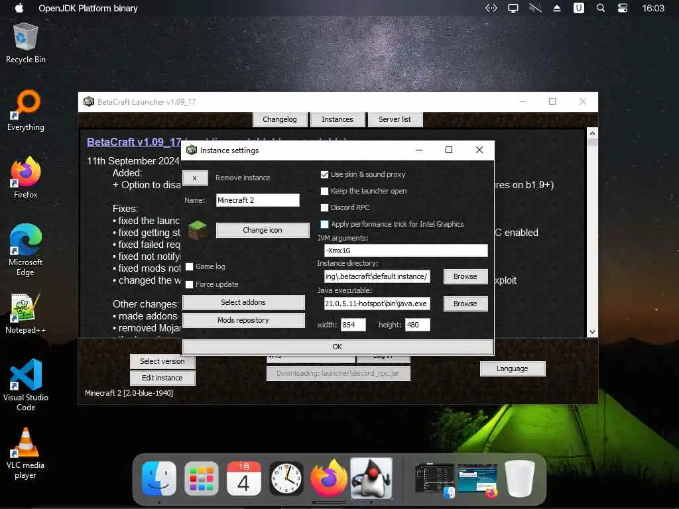Browse for the Java executable
Image resolution: width=679 pixels, height=509 pixels.
point(465,304)
